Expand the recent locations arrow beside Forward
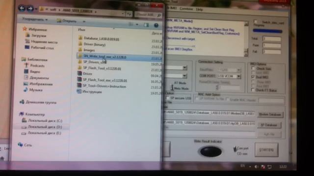This screenshot has height=176, width=314. 36,9
